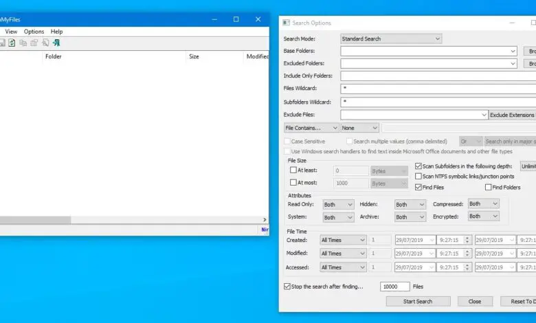
Task: Enable the At least file size checkbox
Action: coord(293,170)
